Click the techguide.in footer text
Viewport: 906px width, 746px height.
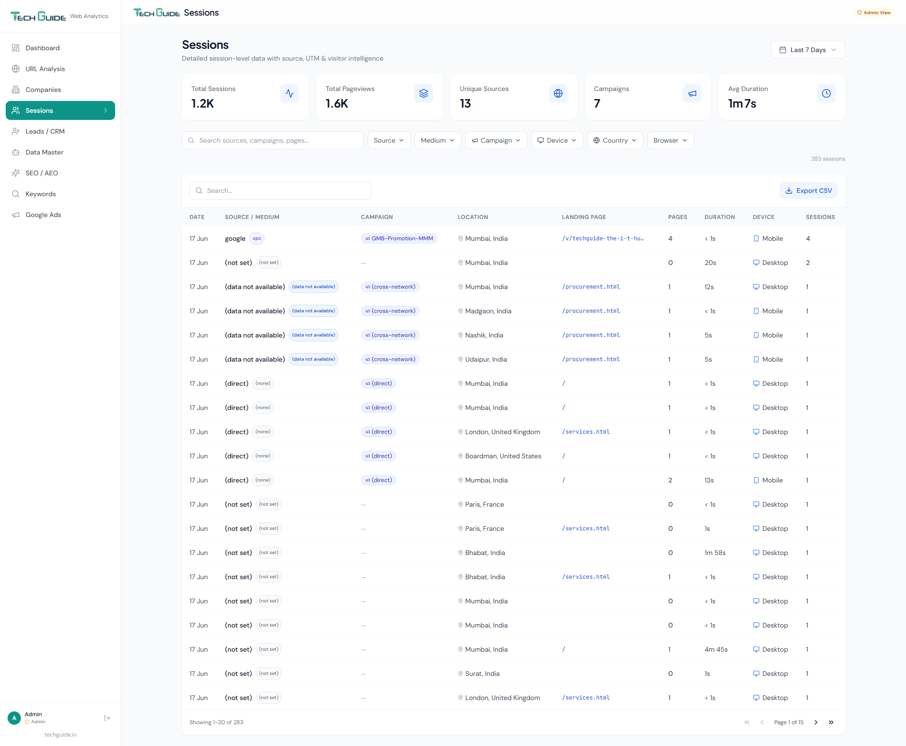[x=60, y=735]
